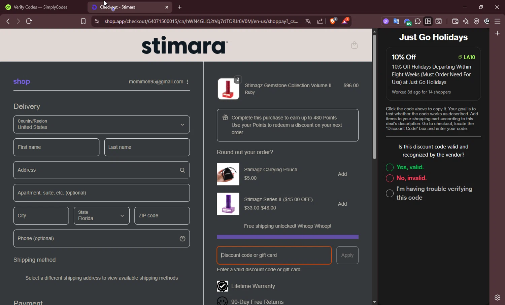This screenshot has width=505, height=305.
Task: Click the translate page icon
Action: [x=308, y=21]
